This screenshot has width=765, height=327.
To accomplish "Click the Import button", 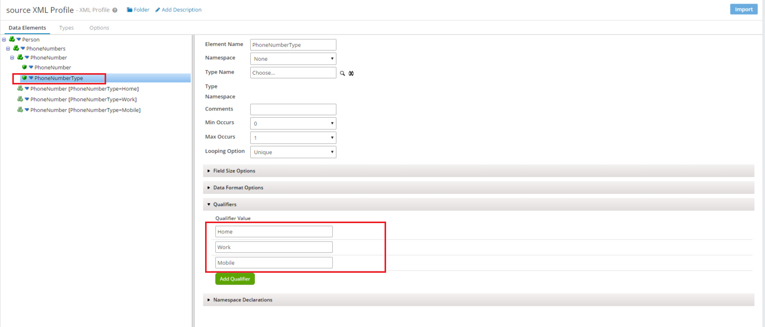I will pyautogui.click(x=743, y=9).
